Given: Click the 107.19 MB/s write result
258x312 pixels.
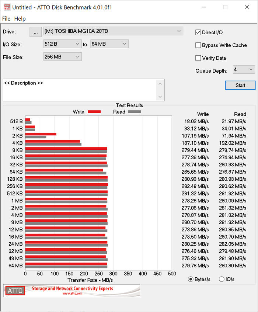Looking at the screenshot, I should [x=195, y=136].
